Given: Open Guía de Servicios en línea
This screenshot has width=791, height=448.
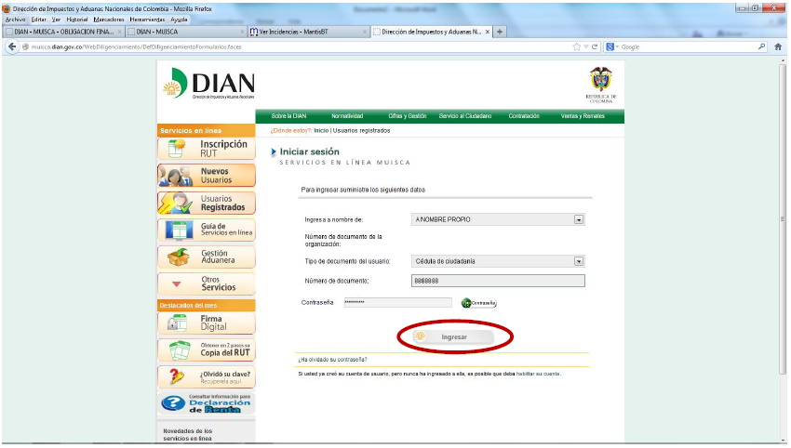Looking at the screenshot, I should coord(207,230).
